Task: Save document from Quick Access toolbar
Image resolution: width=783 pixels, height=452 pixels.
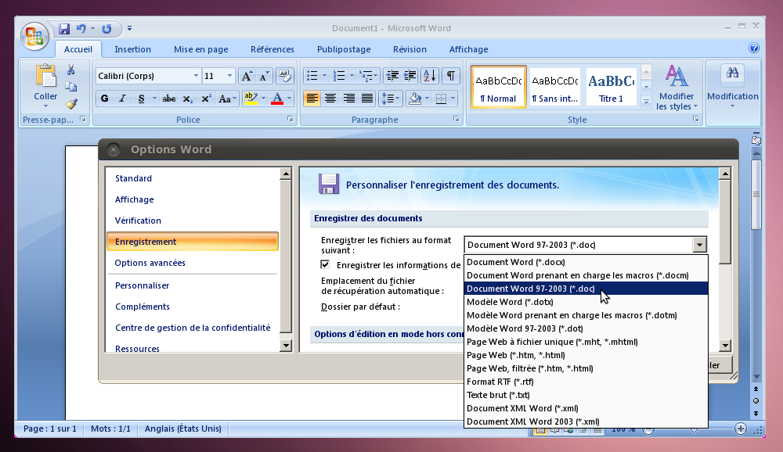Action: pos(64,29)
